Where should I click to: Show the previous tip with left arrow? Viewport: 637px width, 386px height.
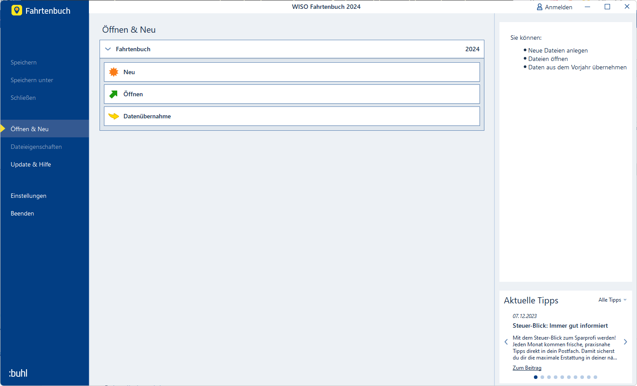pos(506,342)
